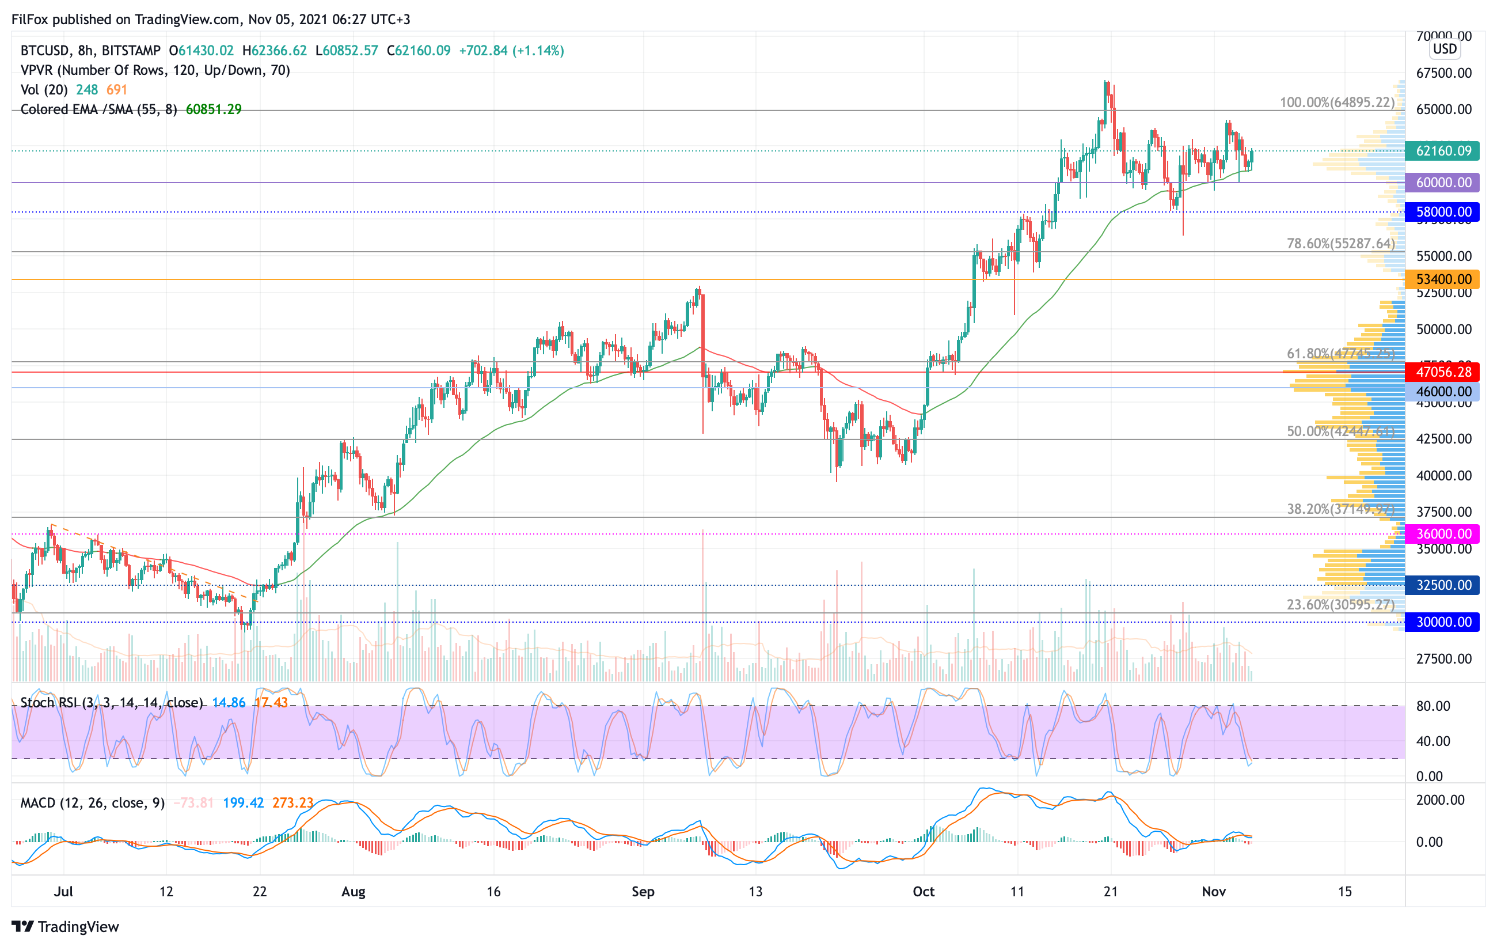
Task: Click the USD currency button
Action: [x=1444, y=48]
